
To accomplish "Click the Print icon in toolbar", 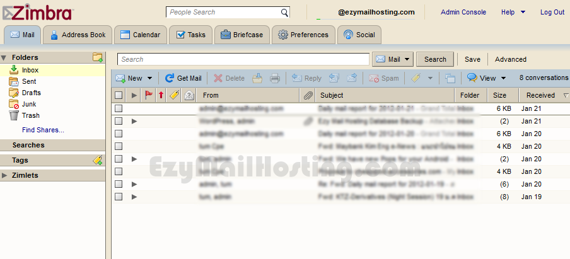I will click(275, 78).
